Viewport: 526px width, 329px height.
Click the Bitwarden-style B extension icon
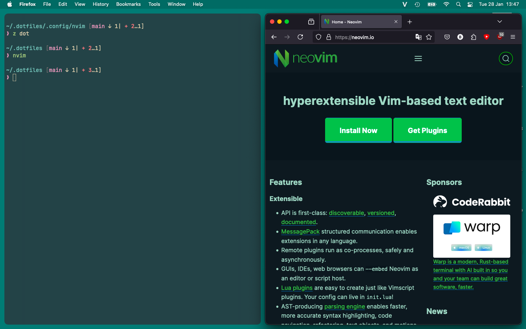click(460, 37)
